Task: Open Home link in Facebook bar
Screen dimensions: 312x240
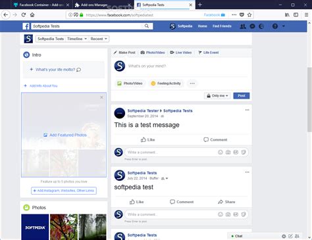Action: [x=202, y=26]
